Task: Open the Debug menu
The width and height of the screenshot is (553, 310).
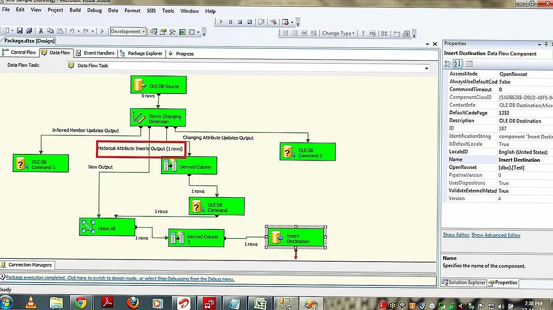Action: point(94,10)
